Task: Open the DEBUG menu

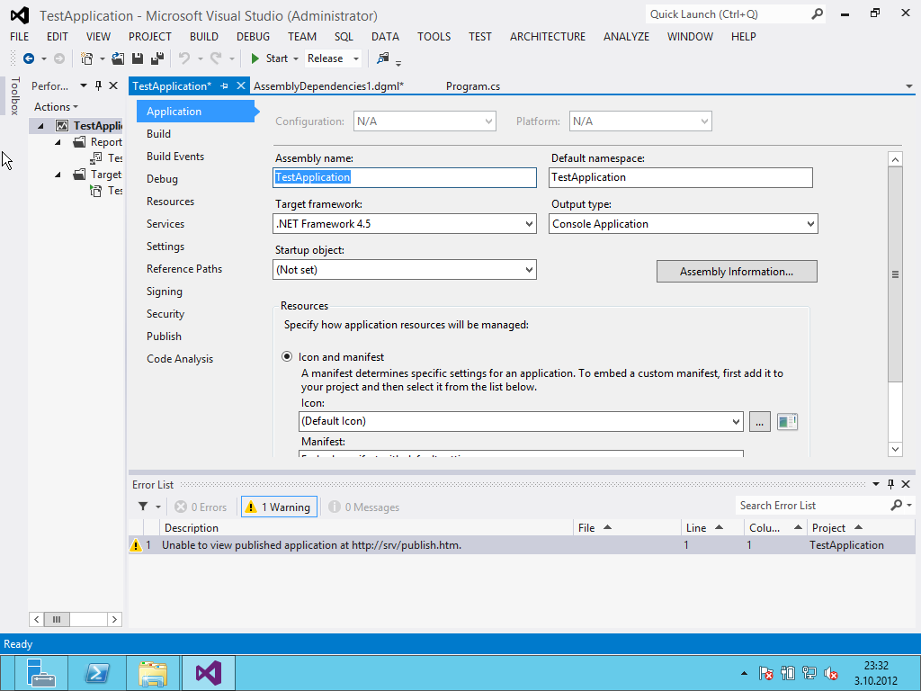Action: point(253,36)
